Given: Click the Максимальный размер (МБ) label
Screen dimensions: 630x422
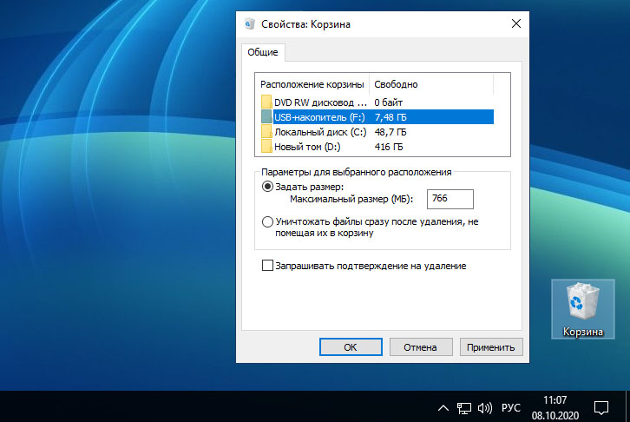Looking at the screenshot, I should (351, 199).
